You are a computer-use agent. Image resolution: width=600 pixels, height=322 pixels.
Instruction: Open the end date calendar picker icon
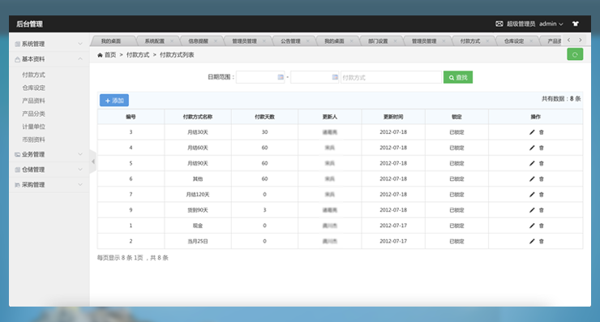click(x=335, y=77)
